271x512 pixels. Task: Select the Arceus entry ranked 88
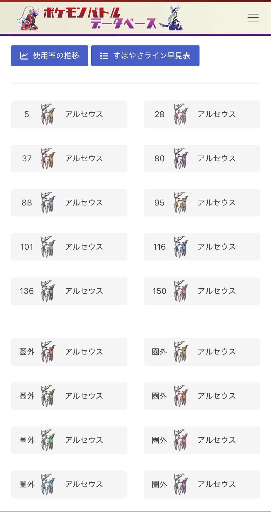[x=69, y=203]
